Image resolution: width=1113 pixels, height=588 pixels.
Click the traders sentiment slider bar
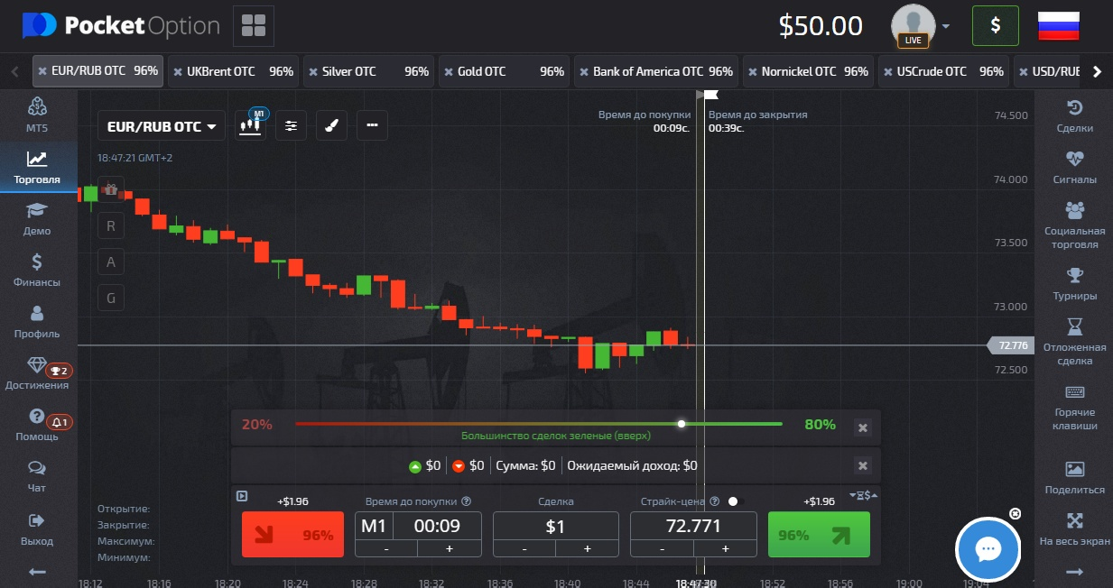[539, 424]
